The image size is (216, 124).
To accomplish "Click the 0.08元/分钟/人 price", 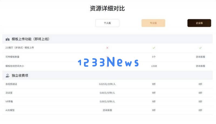I will (x=107, y=102).
